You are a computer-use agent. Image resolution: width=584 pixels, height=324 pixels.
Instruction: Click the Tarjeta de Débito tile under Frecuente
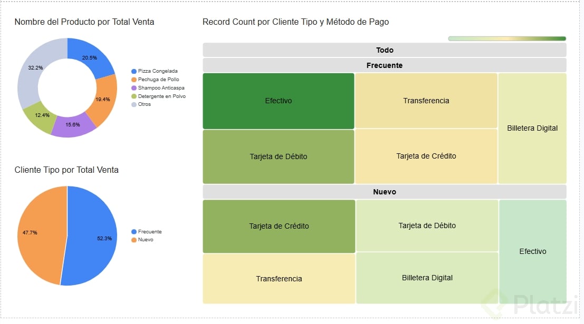[278, 156]
